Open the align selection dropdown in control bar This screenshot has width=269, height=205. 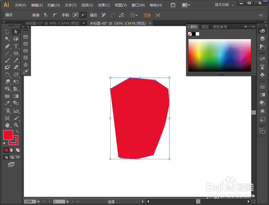134,15
